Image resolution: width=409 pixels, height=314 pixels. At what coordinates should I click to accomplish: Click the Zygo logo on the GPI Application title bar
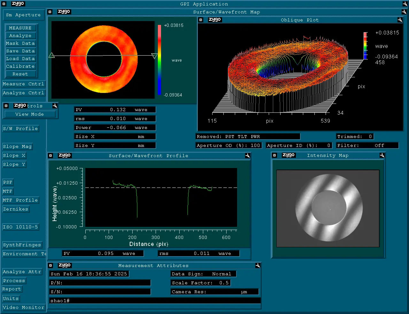click(x=18, y=4)
